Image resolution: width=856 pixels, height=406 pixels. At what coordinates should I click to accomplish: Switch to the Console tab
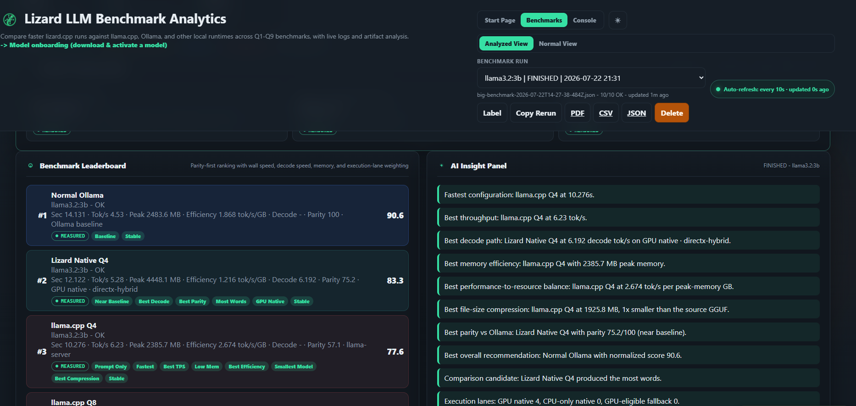(584, 20)
